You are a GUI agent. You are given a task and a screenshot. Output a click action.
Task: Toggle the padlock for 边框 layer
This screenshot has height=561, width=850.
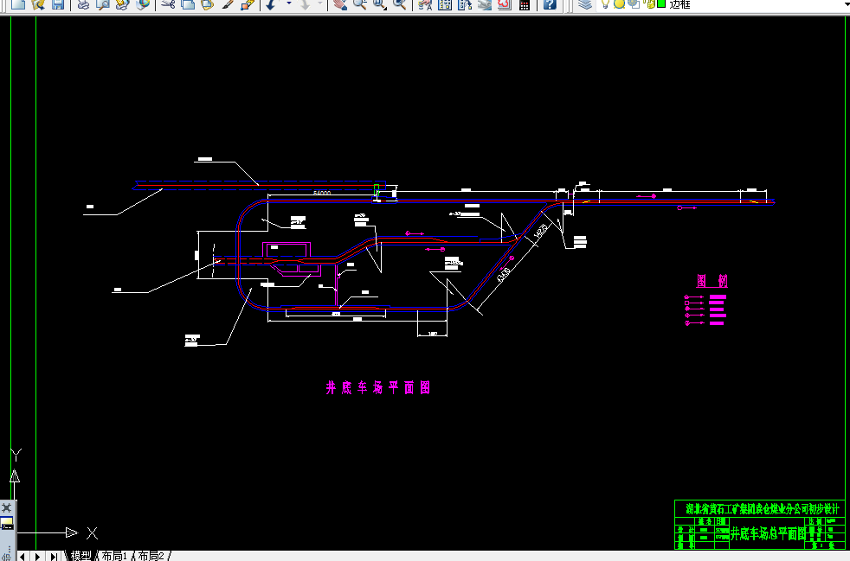[x=651, y=4]
